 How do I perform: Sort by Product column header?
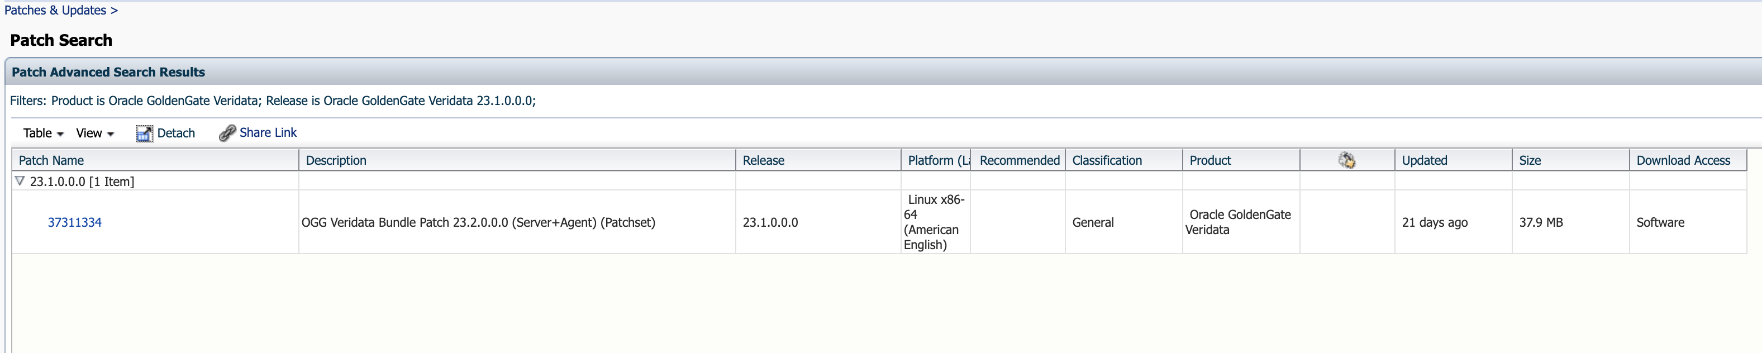click(1210, 160)
